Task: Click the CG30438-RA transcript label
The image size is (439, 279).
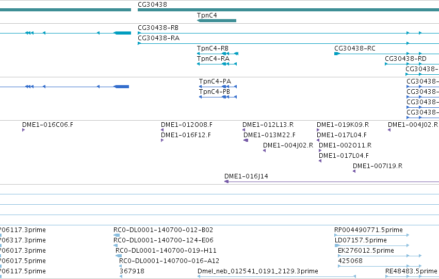Action: tap(158, 38)
